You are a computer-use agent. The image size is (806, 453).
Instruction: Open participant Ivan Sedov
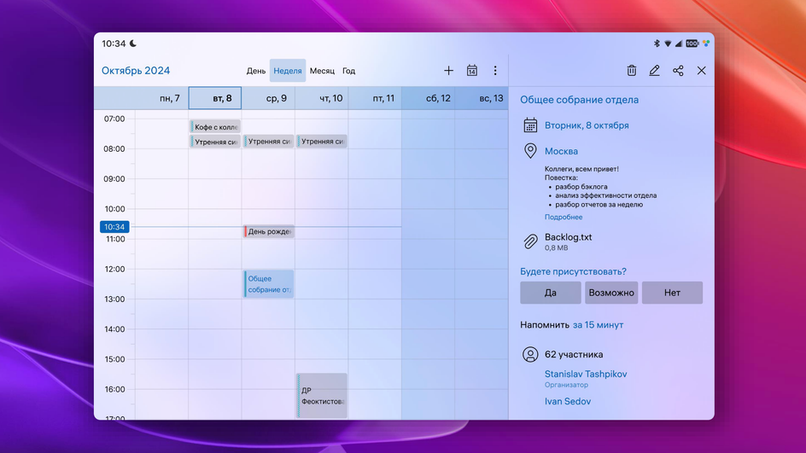tap(568, 401)
